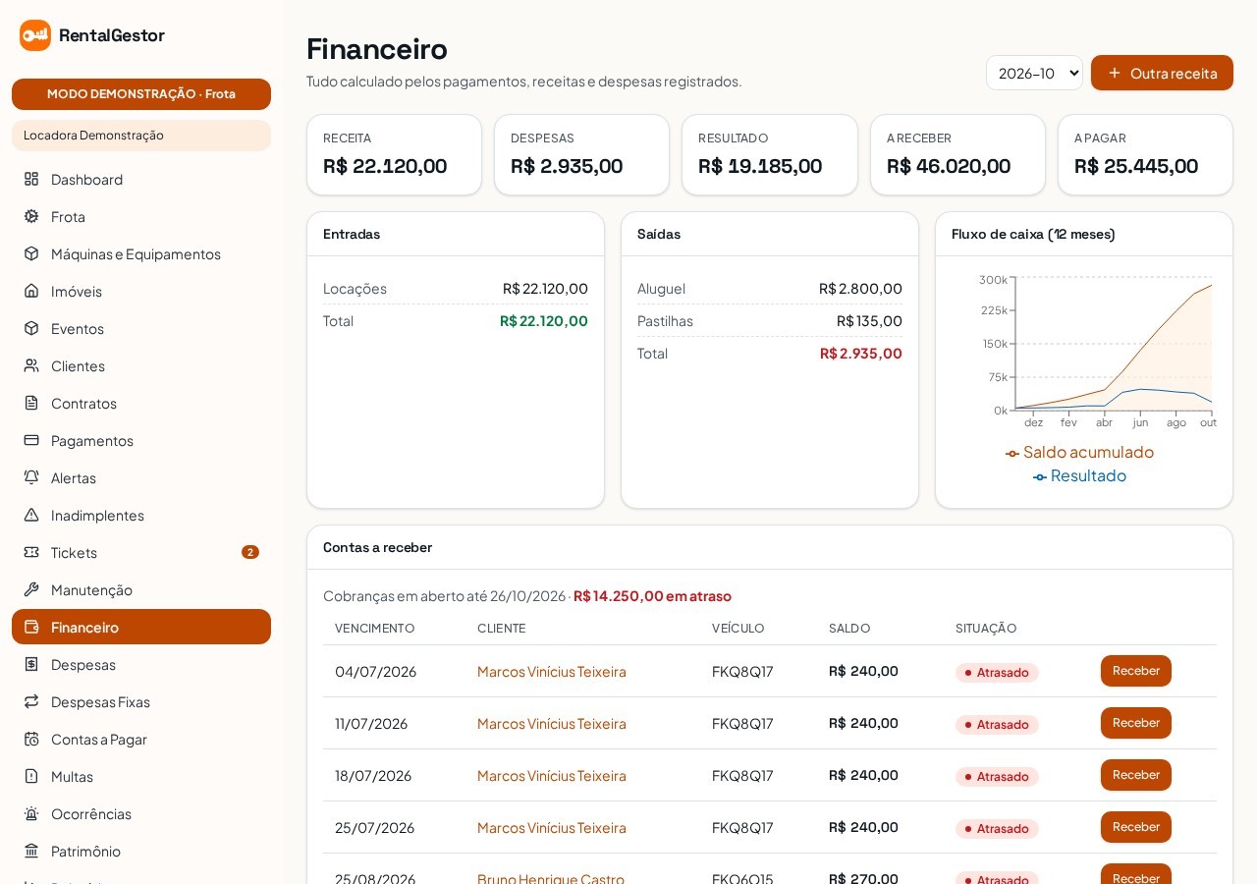Click the Imóveis house icon

point(31,291)
